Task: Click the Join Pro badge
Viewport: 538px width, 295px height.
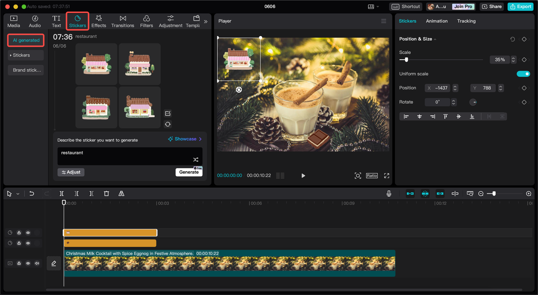Action: click(463, 6)
